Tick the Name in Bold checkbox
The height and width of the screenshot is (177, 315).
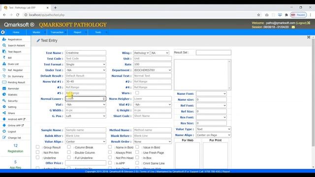[x=110, y=147]
